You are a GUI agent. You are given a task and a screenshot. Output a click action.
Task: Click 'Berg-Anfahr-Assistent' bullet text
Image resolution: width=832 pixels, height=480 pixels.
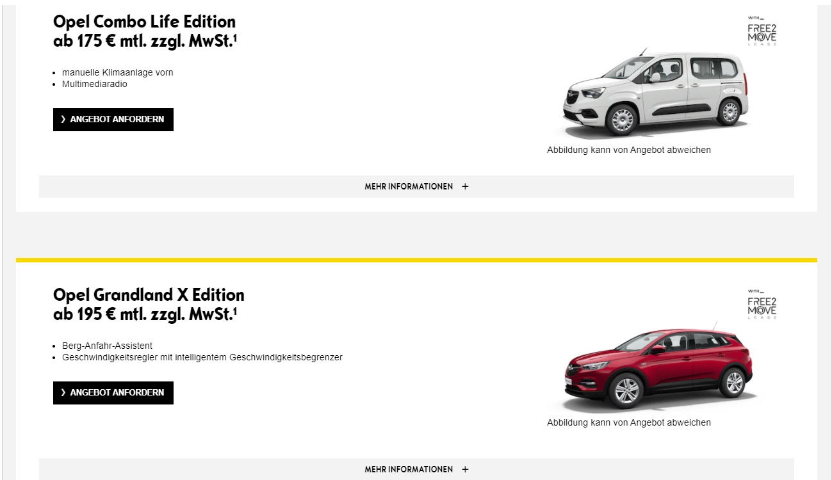[x=107, y=346]
